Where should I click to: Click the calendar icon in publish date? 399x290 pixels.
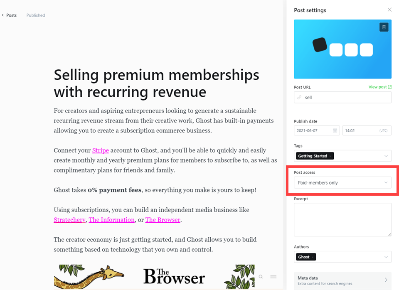[335, 130]
